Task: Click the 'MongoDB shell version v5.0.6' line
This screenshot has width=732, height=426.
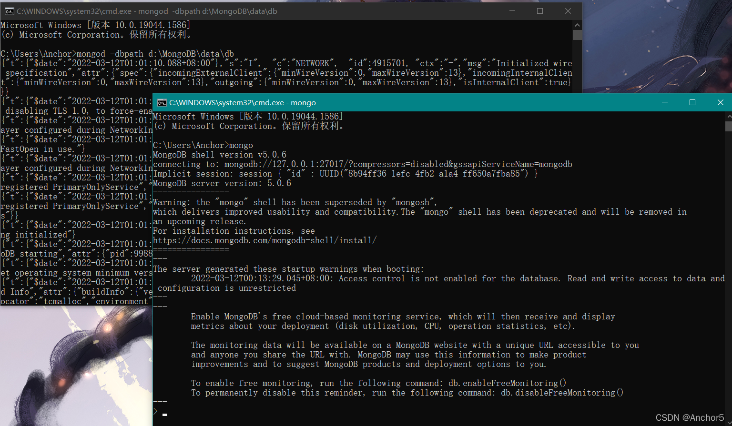Action: click(220, 155)
